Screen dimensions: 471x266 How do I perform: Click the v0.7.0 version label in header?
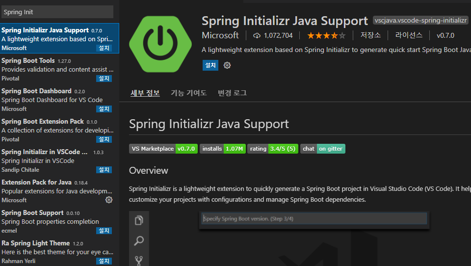[x=445, y=35]
